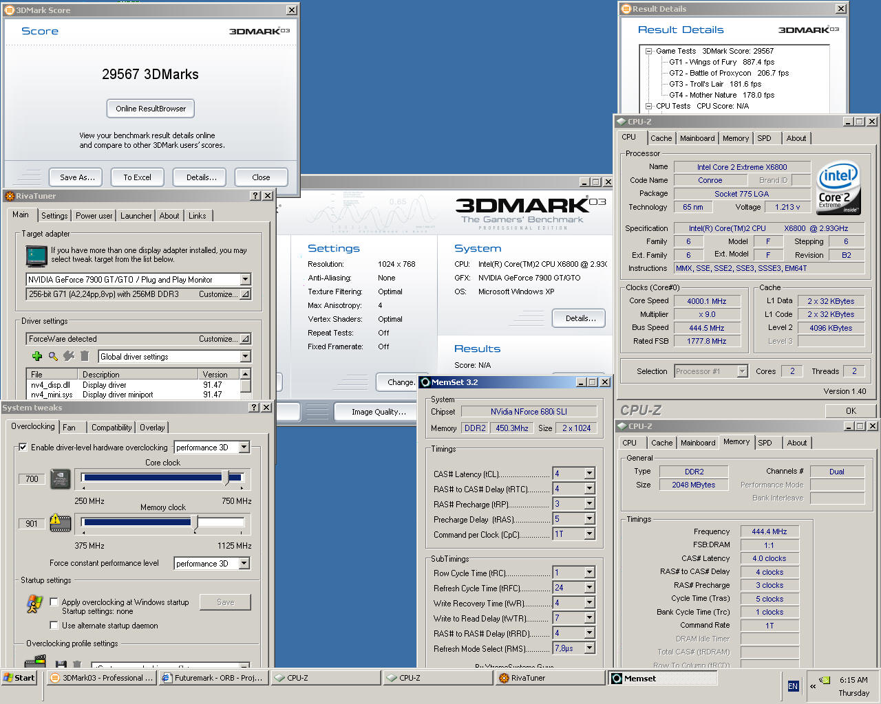Screen dimensions: 881x704
Task: Click the MemSet 3.2 title bar icon
Action: pyautogui.click(x=425, y=382)
